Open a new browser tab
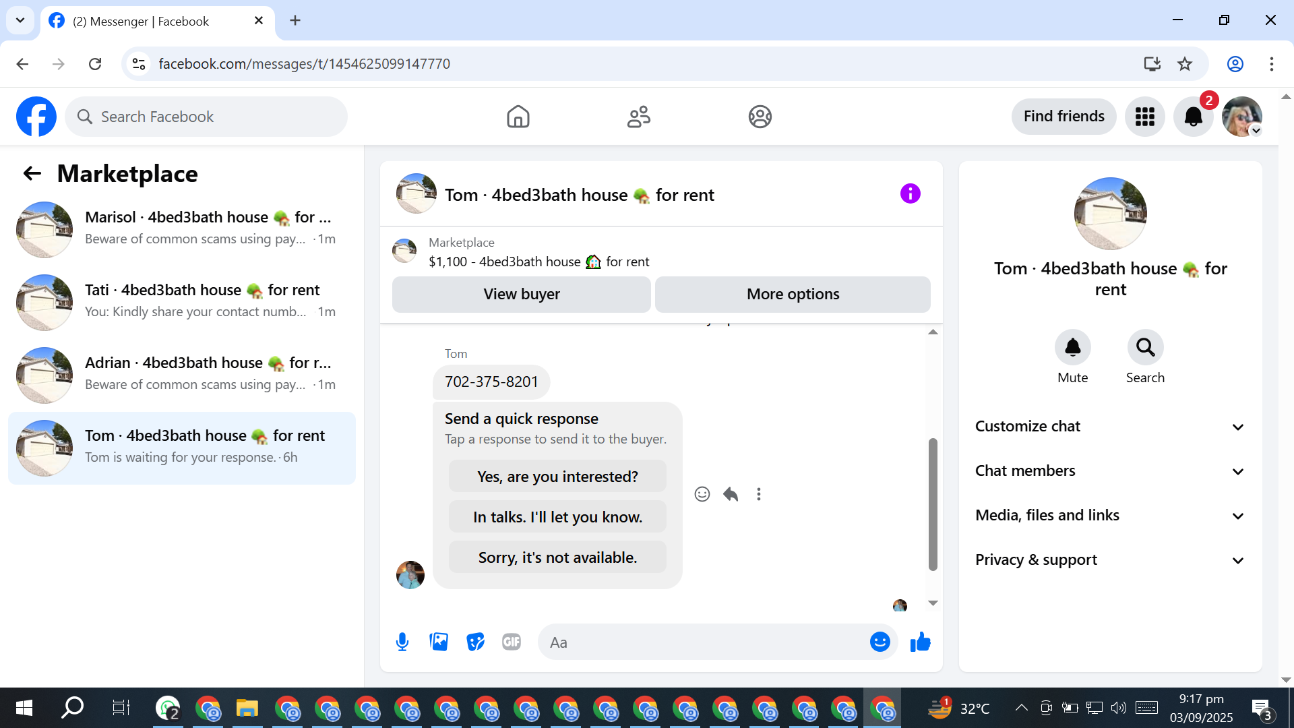 295,21
